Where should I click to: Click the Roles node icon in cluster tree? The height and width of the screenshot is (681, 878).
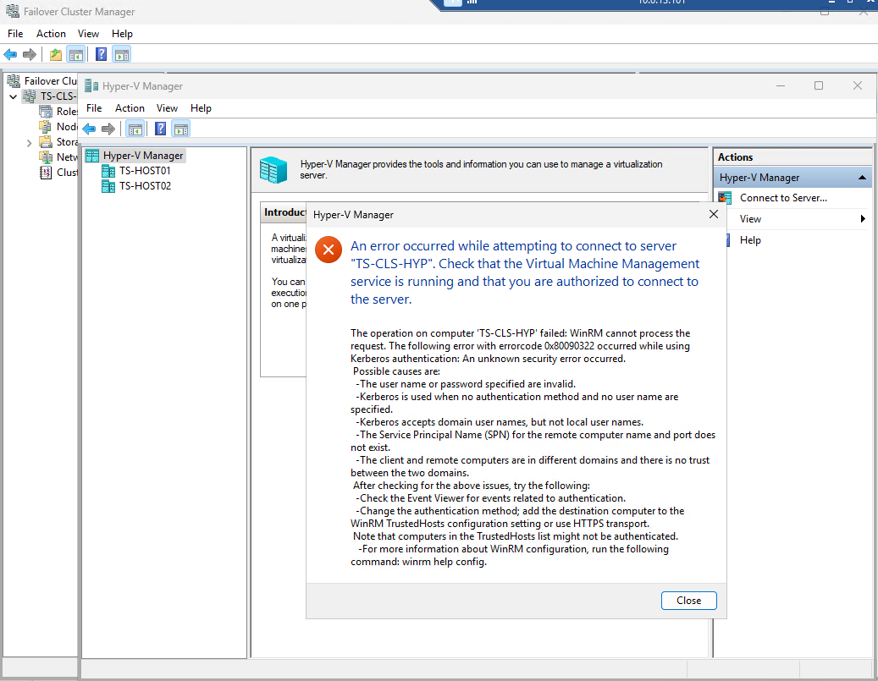coord(46,111)
